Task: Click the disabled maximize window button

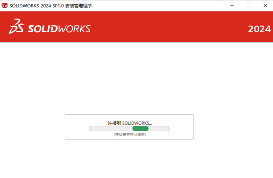Action: (248, 6)
